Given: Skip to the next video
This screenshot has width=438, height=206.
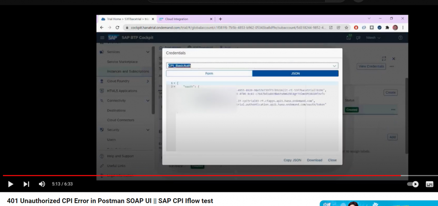Looking at the screenshot, I should pyautogui.click(x=26, y=184).
